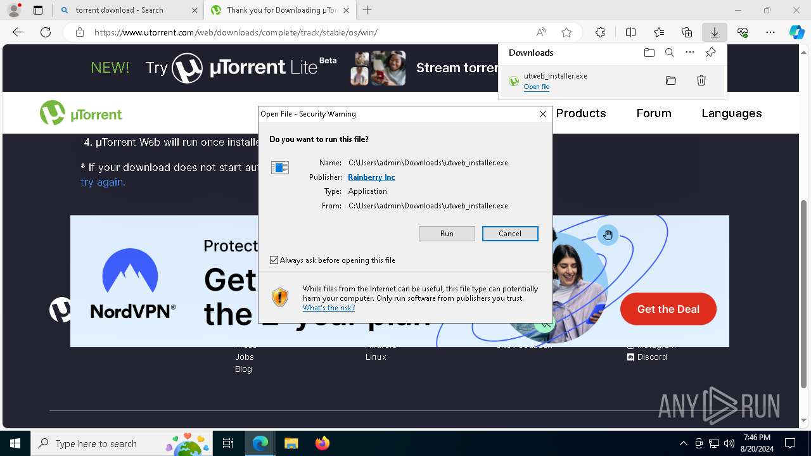Search downloads with magnifier icon

670,53
